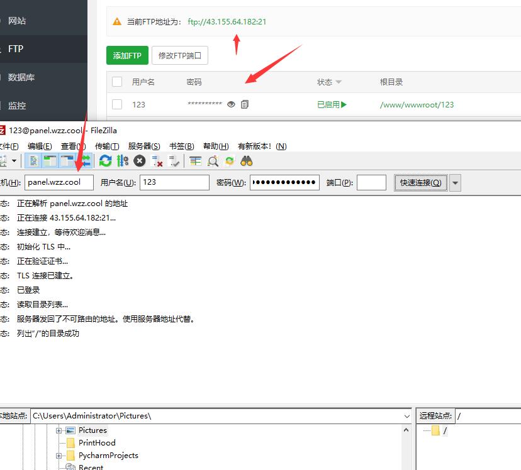This screenshot has height=470, width=521.
Task: Toggle synchronized browsing icon
Action: coord(230,161)
